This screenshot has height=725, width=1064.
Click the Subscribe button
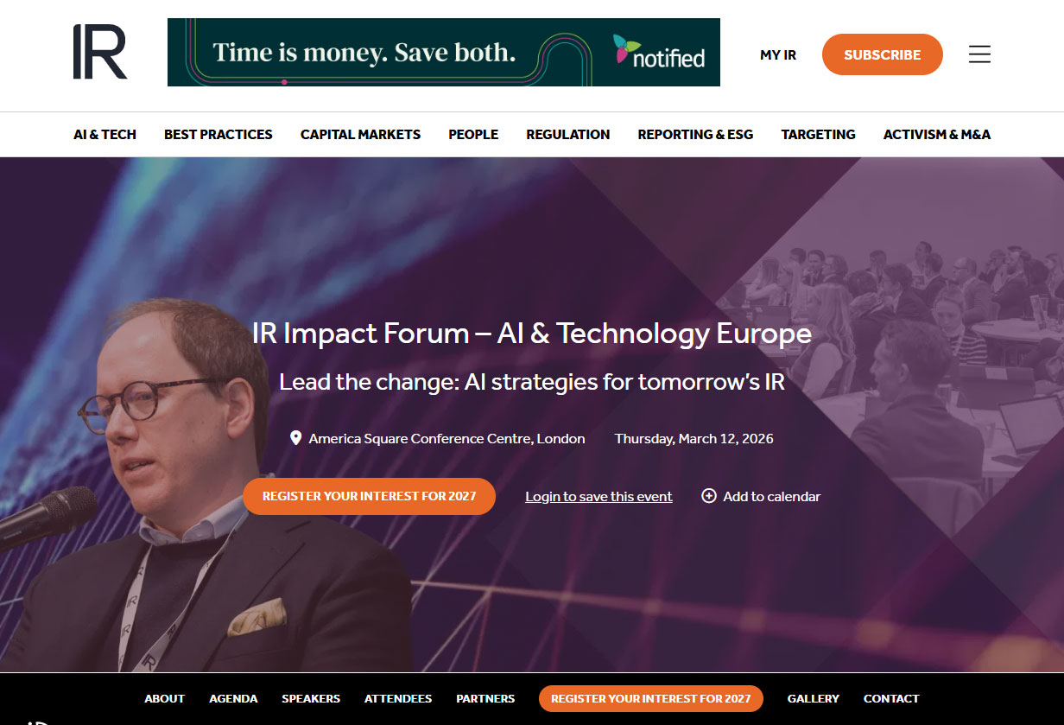pos(883,54)
